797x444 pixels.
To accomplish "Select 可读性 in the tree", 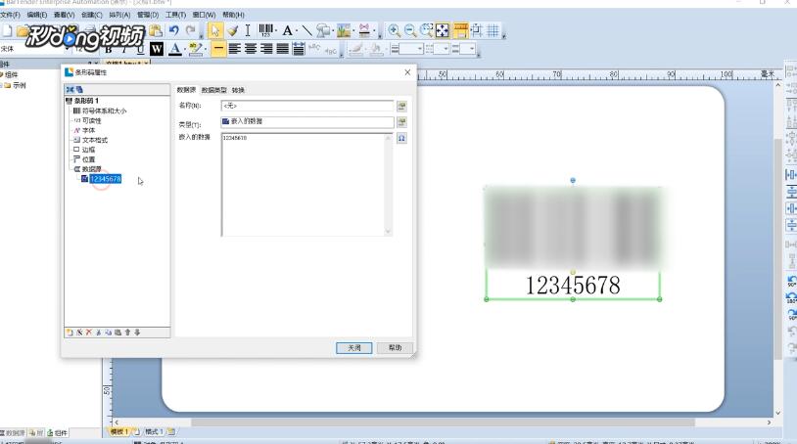I will point(91,120).
